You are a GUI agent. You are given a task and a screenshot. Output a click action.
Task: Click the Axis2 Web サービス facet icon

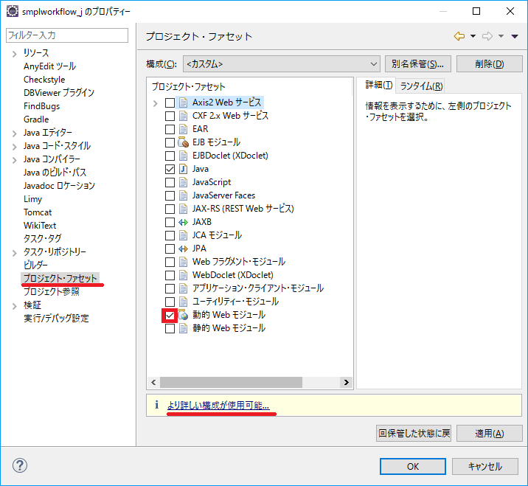(x=183, y=103)
